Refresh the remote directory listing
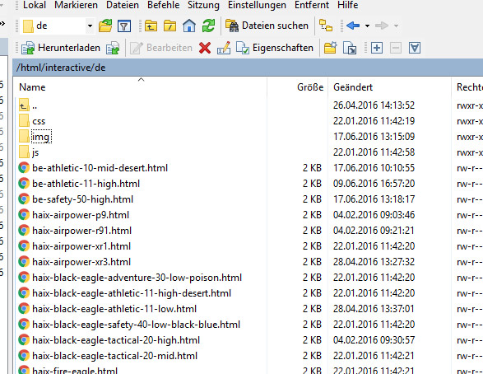Screen dimensions: 483x374 (208, 26)
